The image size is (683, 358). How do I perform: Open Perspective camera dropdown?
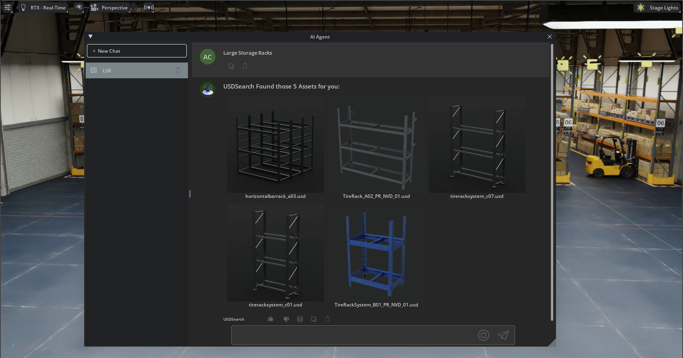109,7
